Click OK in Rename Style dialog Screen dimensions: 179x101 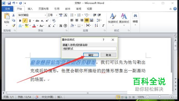[x=91, y=55]
